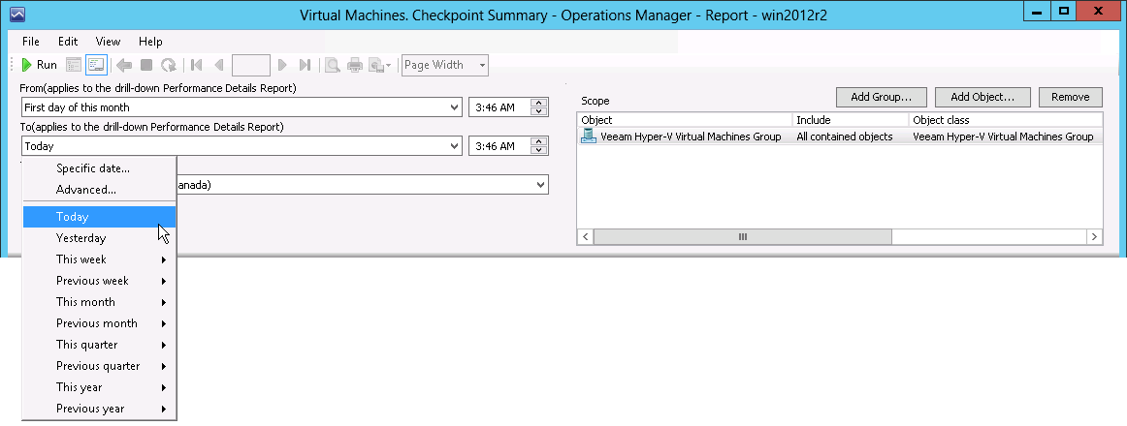Expand the Previous month submenu
The height and width of the screenshot is (426, 1127).
[x=99, y=323]
